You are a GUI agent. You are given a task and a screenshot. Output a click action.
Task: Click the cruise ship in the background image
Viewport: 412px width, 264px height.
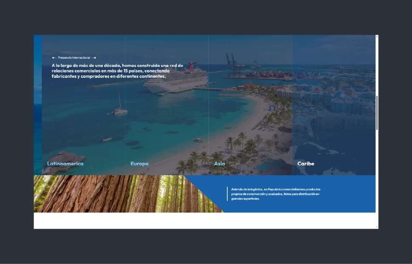[x=176, y=79]
